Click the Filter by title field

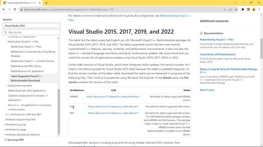tap(31, 32)
